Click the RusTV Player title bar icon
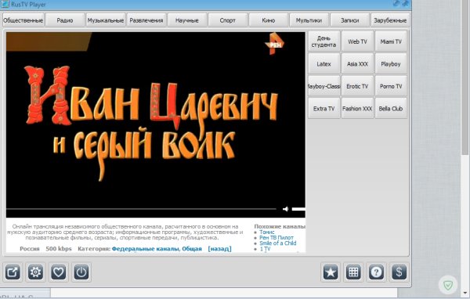 pyautogui.click(x=5, y=4)
